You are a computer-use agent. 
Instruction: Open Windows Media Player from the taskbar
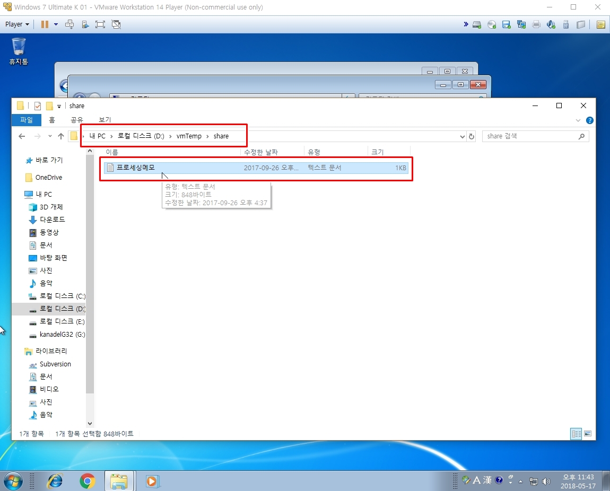tap(152, 481)
